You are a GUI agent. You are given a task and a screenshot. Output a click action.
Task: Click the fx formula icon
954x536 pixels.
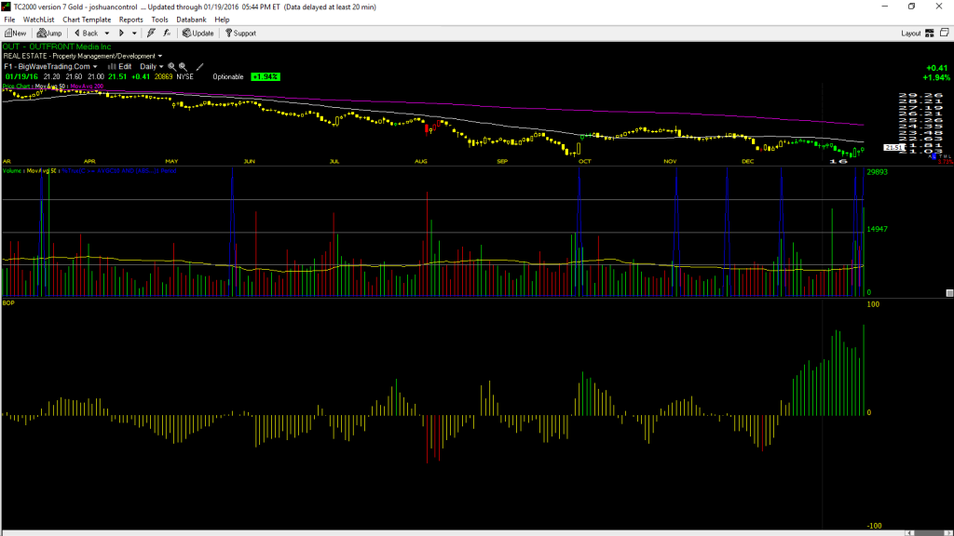coord(167,33)
